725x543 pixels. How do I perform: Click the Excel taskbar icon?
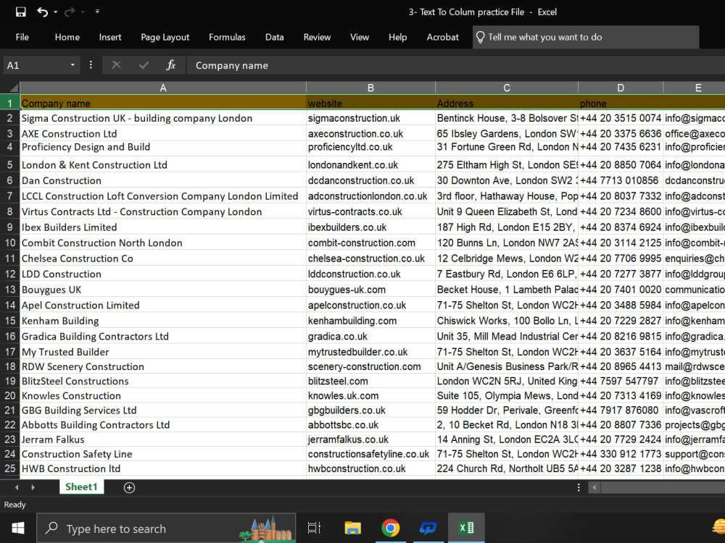point(466,528)
